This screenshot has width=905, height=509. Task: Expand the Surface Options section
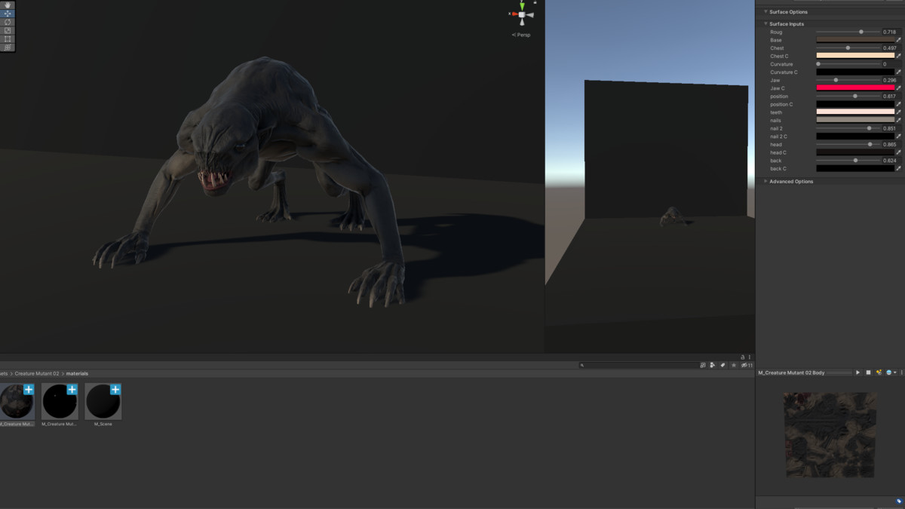[x=788, y=12]
